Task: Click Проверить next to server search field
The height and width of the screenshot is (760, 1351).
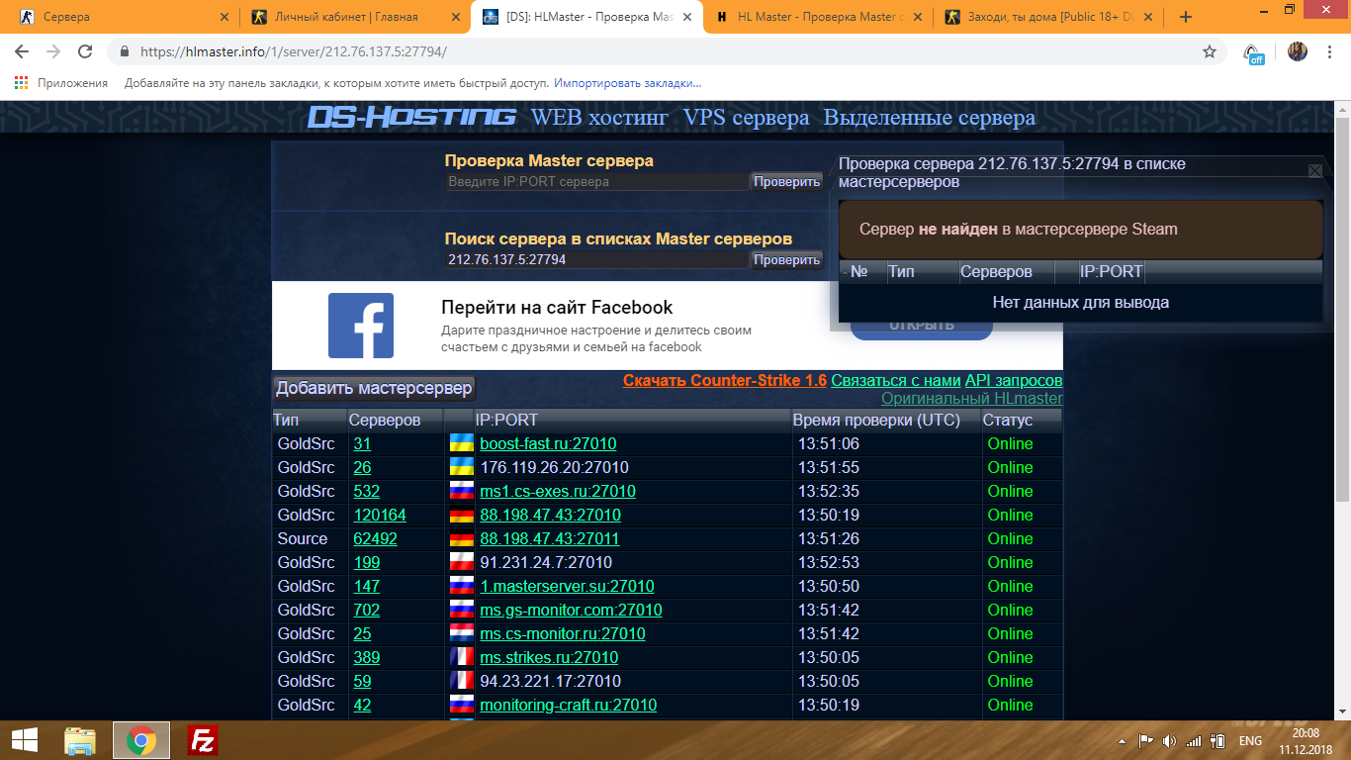Action: coord(786,259)
